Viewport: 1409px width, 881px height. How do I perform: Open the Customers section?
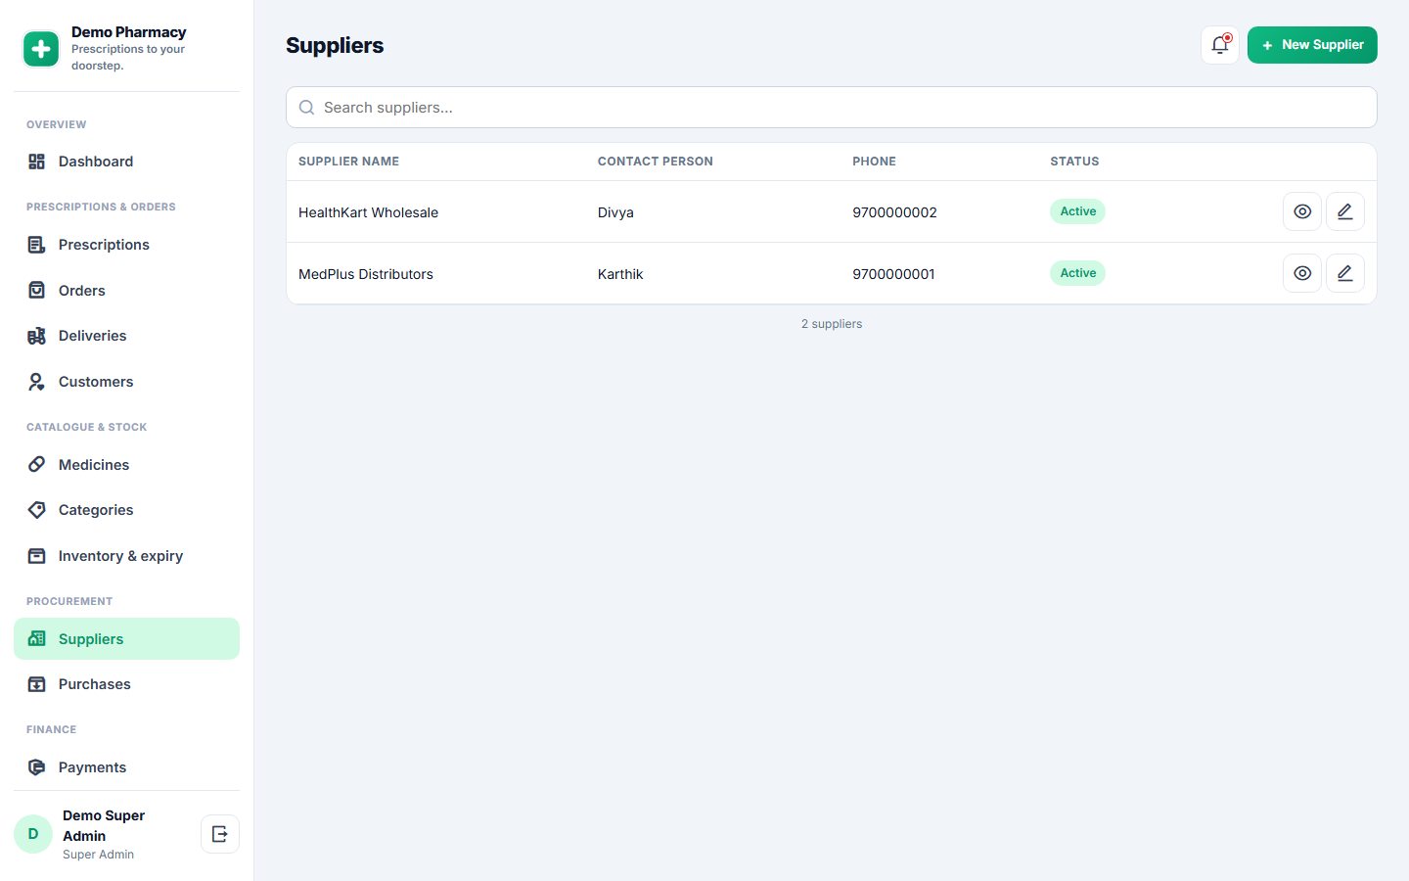coord(126,382)
